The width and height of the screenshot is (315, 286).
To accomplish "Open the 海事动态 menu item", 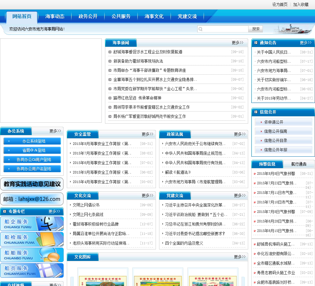I will point(55,16).
